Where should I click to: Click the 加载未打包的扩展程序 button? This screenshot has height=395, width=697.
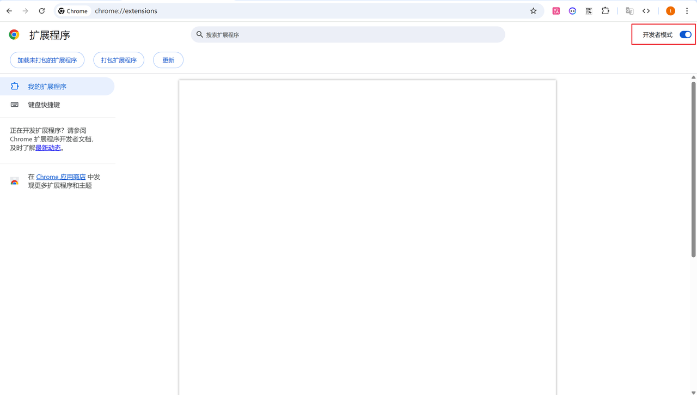pyautogui.click(x=47, y=60)
